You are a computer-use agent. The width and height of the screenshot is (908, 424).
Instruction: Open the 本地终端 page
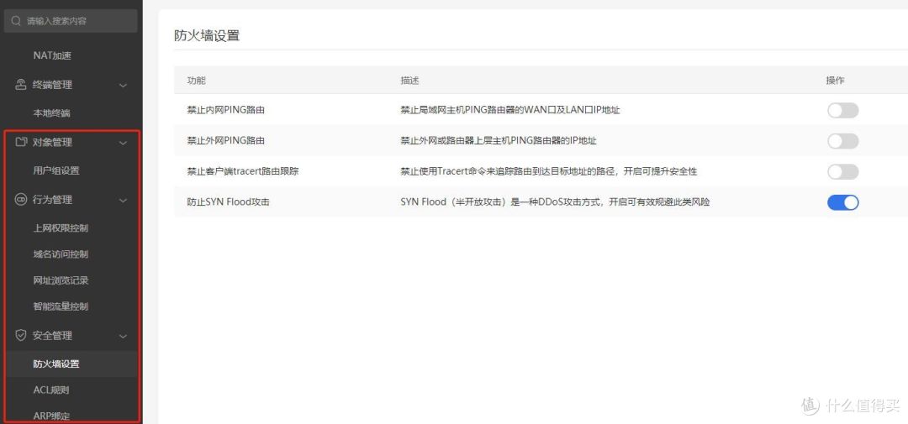tap(51, 113)
